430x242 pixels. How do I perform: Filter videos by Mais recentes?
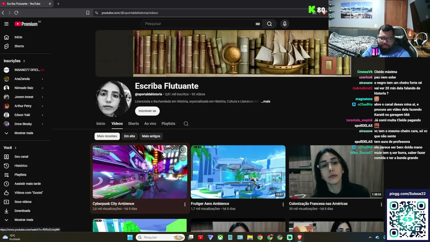pyautogui.click(x=107, y=136)
